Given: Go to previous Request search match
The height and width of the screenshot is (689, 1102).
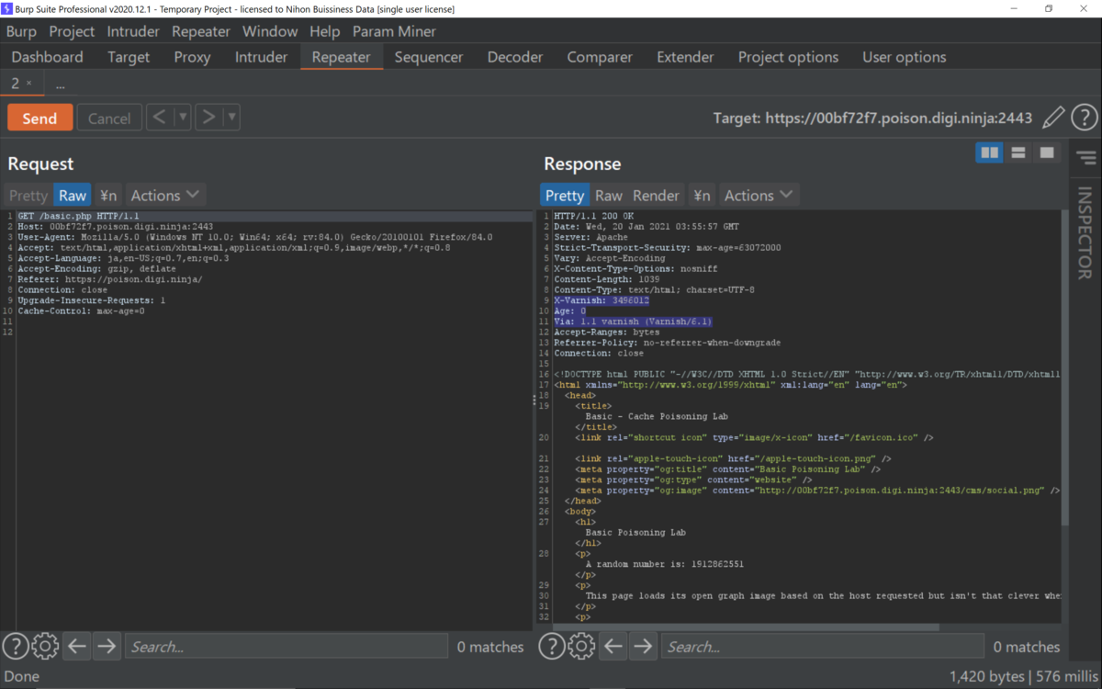Looking at the screenshot, I should click(x=77, y=647).
